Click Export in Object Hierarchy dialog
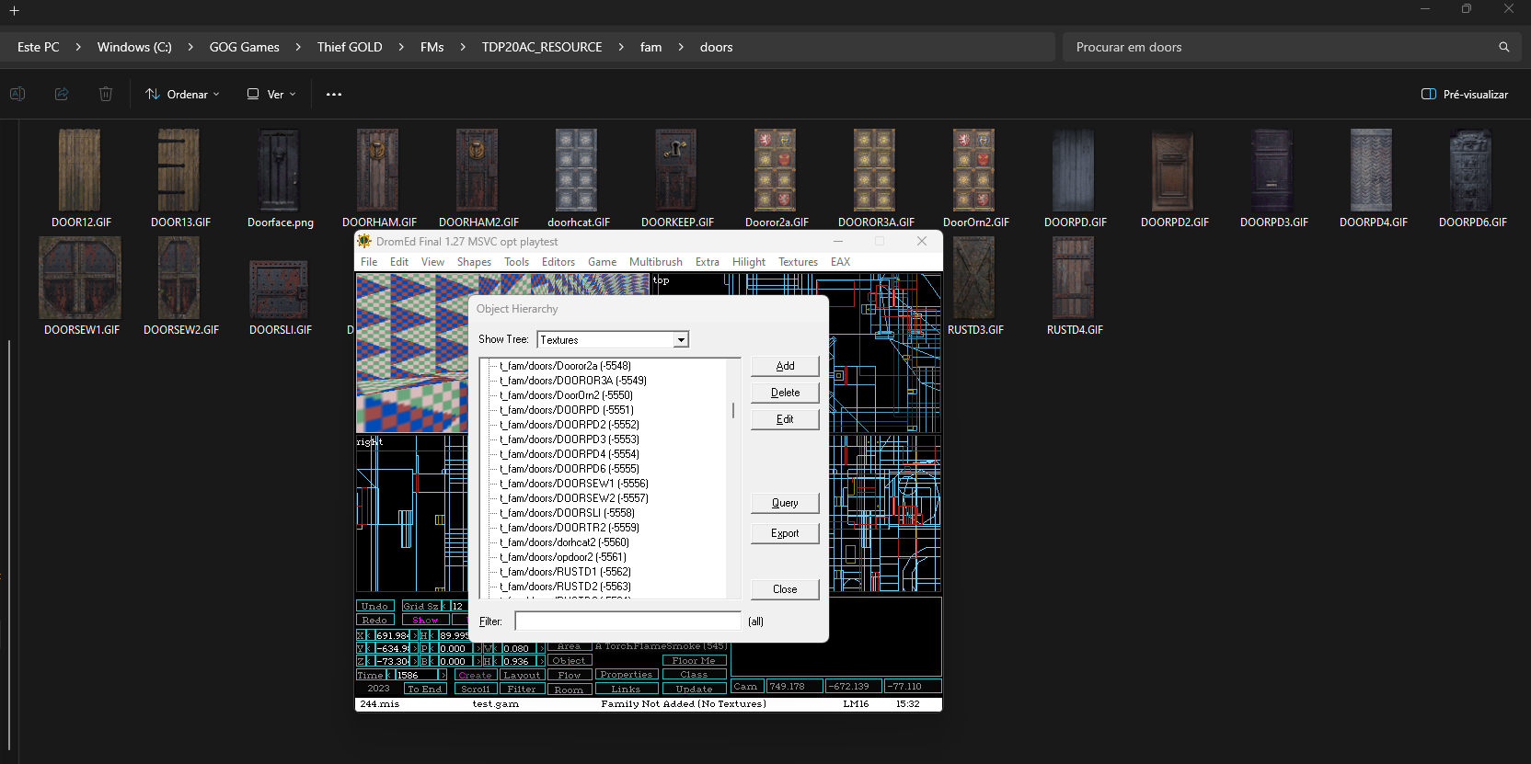The height and width of the screenshot is (764, 1531). (x=785, y=533)
